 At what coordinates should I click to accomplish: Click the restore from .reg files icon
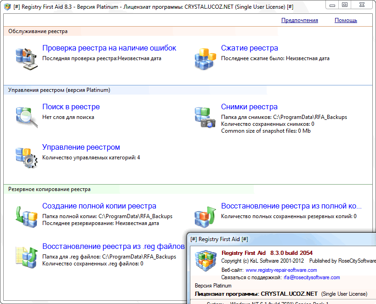coord(27,257)
